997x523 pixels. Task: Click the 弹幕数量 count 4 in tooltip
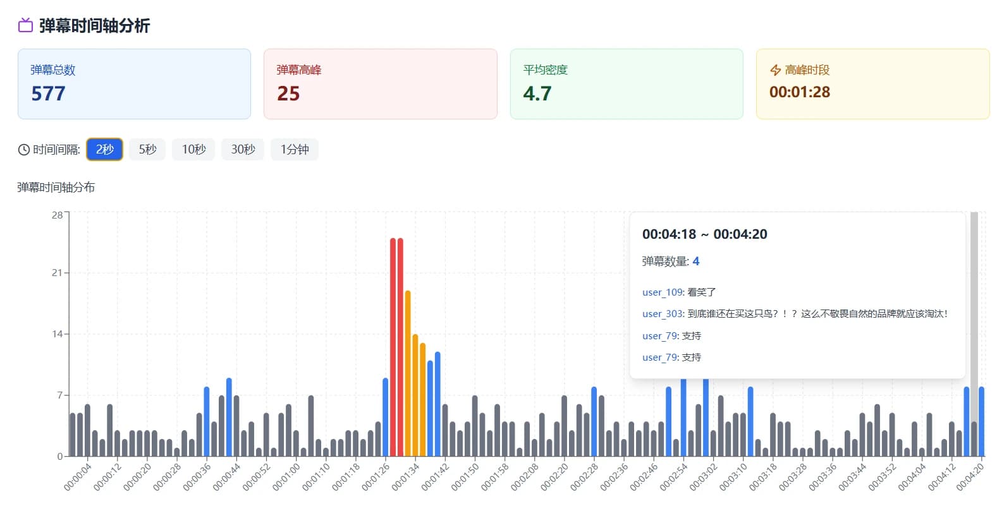(x=695, y=261)
